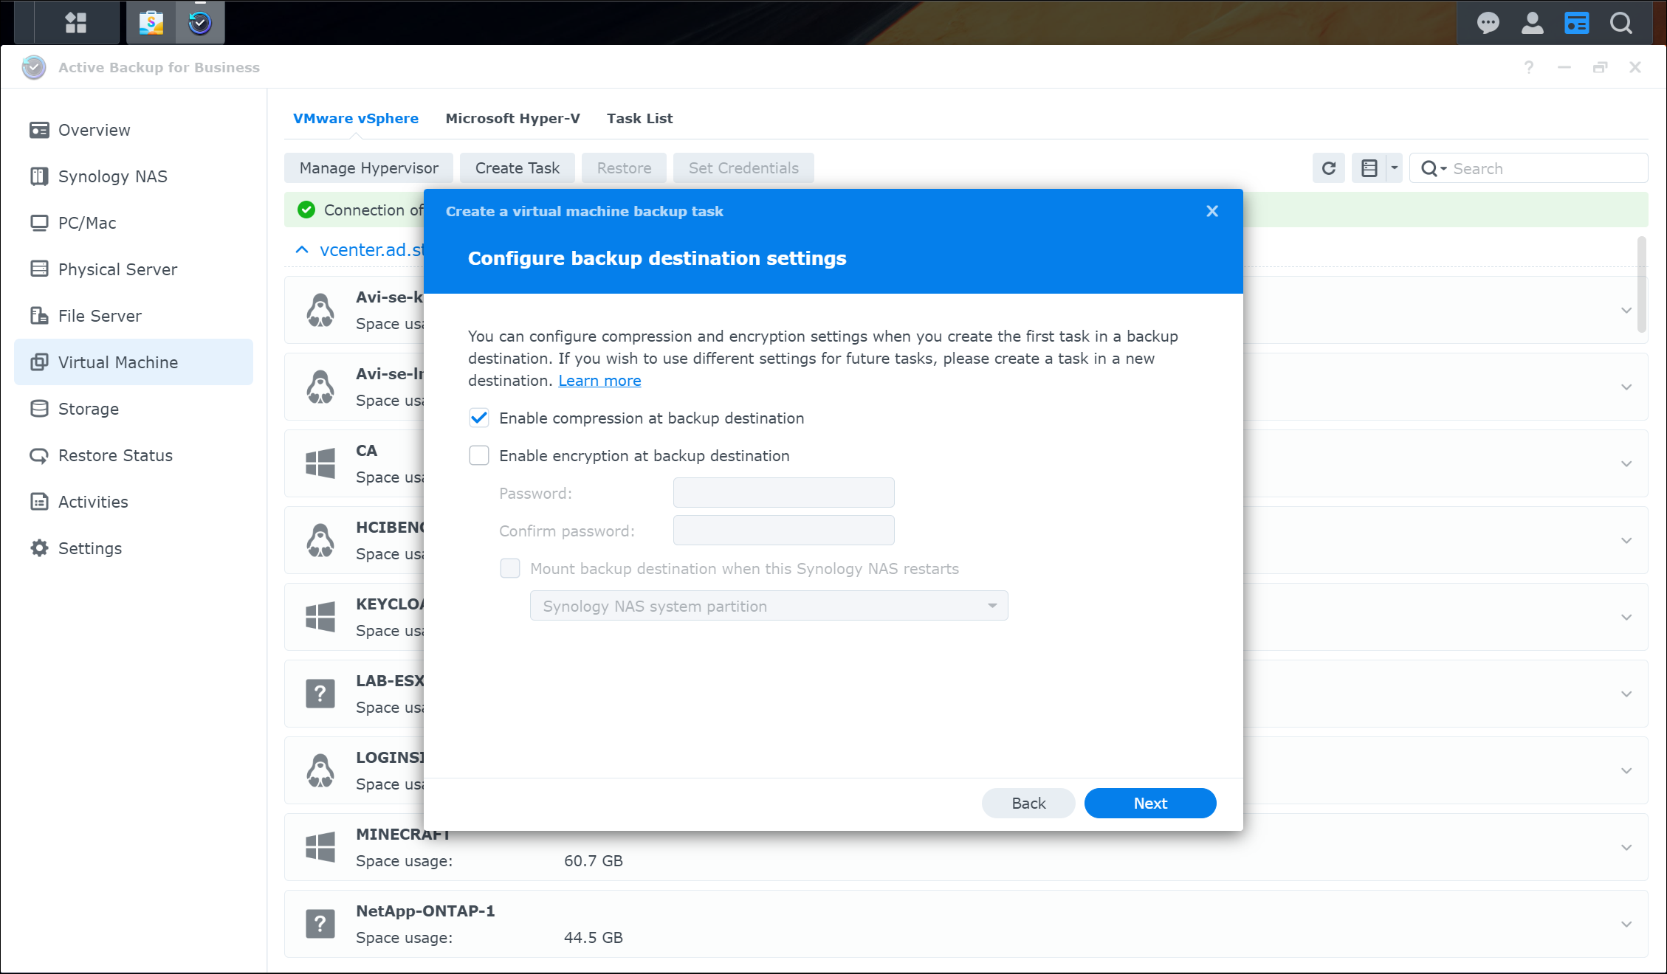The width and height of the screenshot is (1667, 974).
Task: Open the user account options icon
Action: coord(1532,23)
